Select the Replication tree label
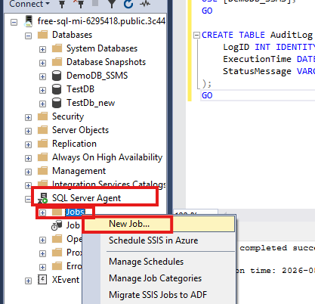The image size is (315, 304). [x=74, y=144]
